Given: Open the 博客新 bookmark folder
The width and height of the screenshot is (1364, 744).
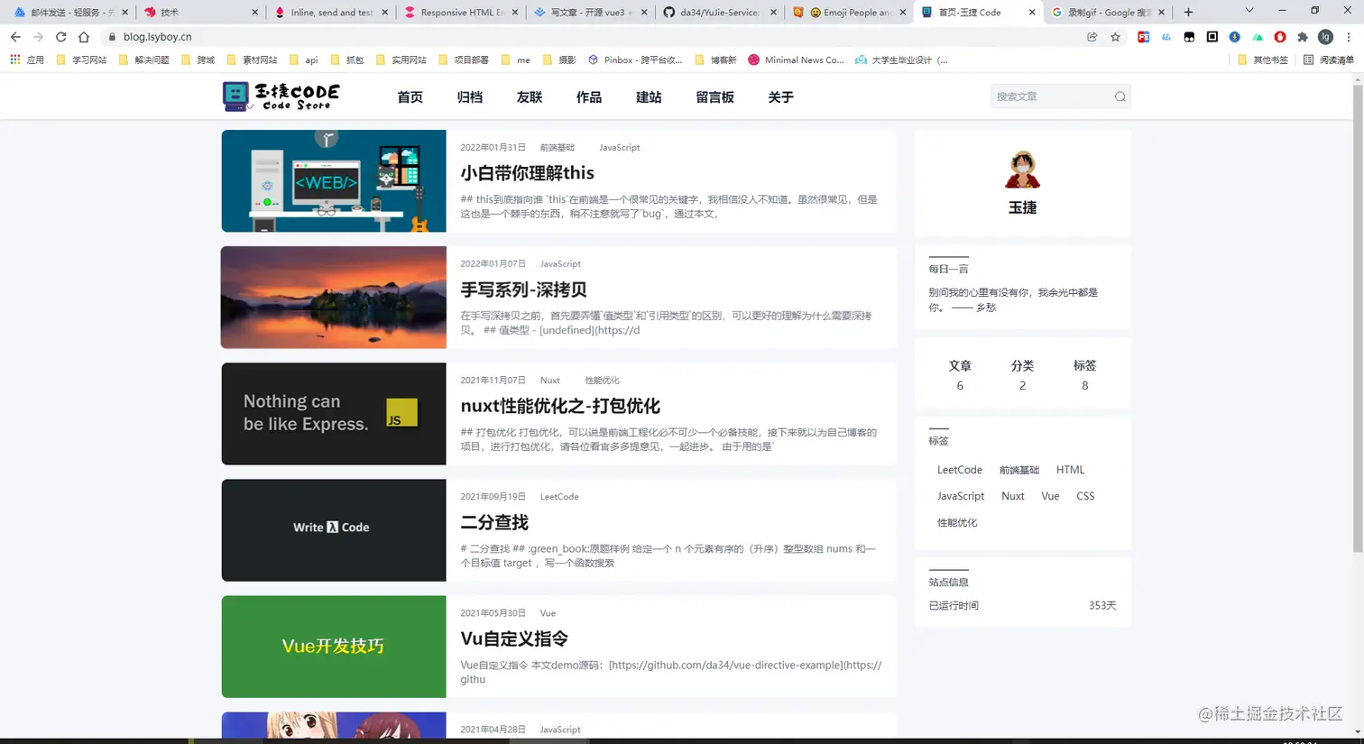Looking at the screenshot, I should [x=715, y=60].
